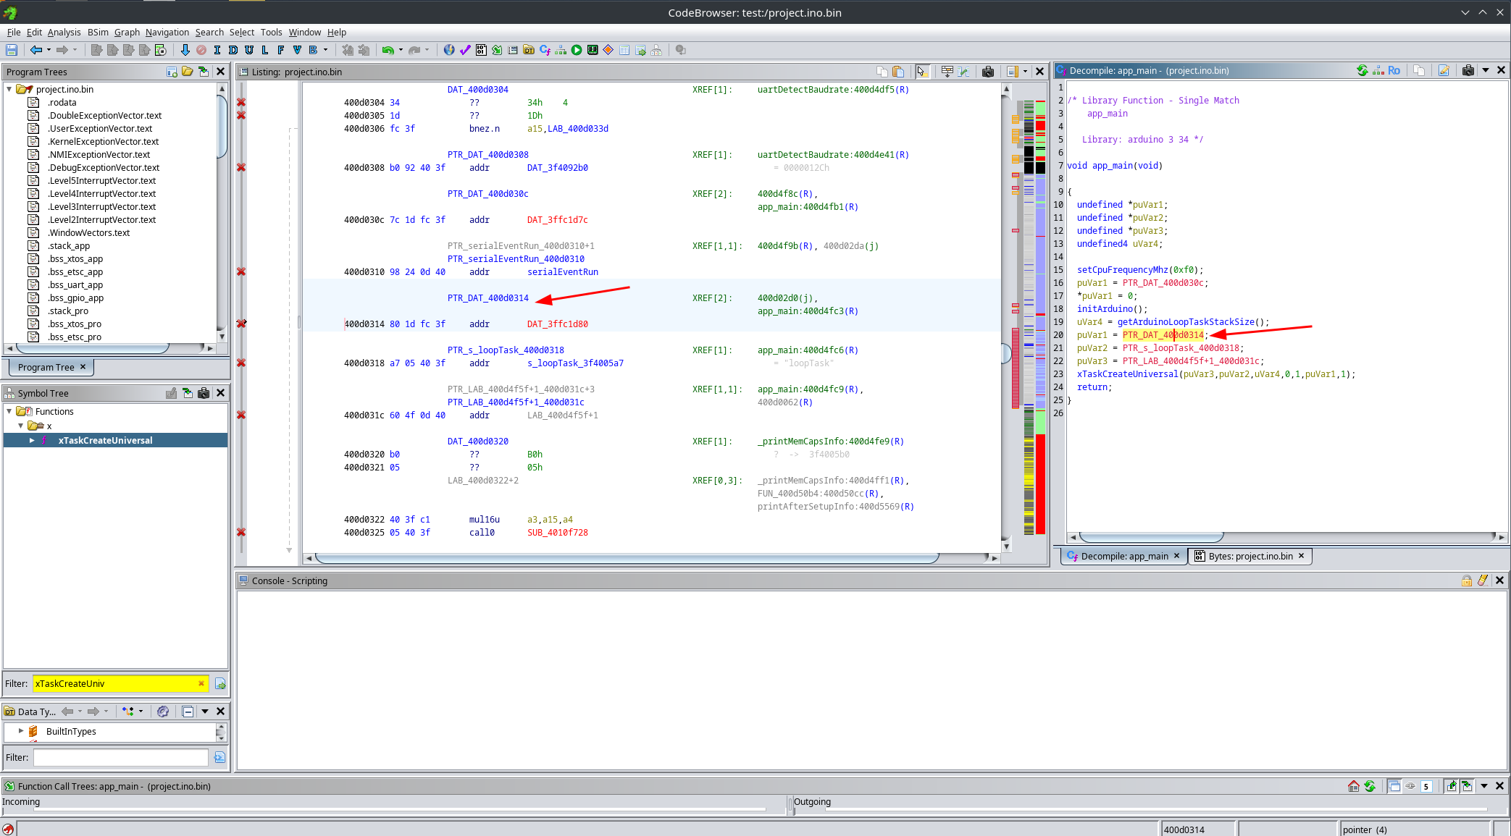Screen dimensions: 1511x836
Task: Open the Data Type Archives tool
Action: click(529, 49)
